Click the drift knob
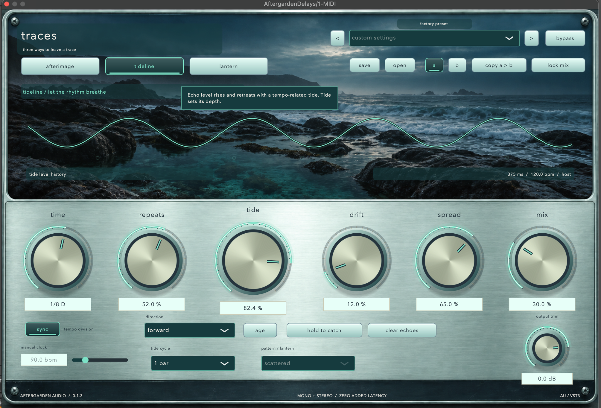 coord(357,260)
